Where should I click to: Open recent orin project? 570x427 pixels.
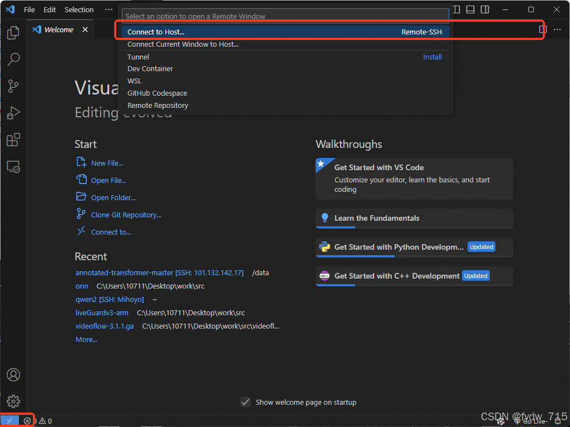[x=82, y=286]
